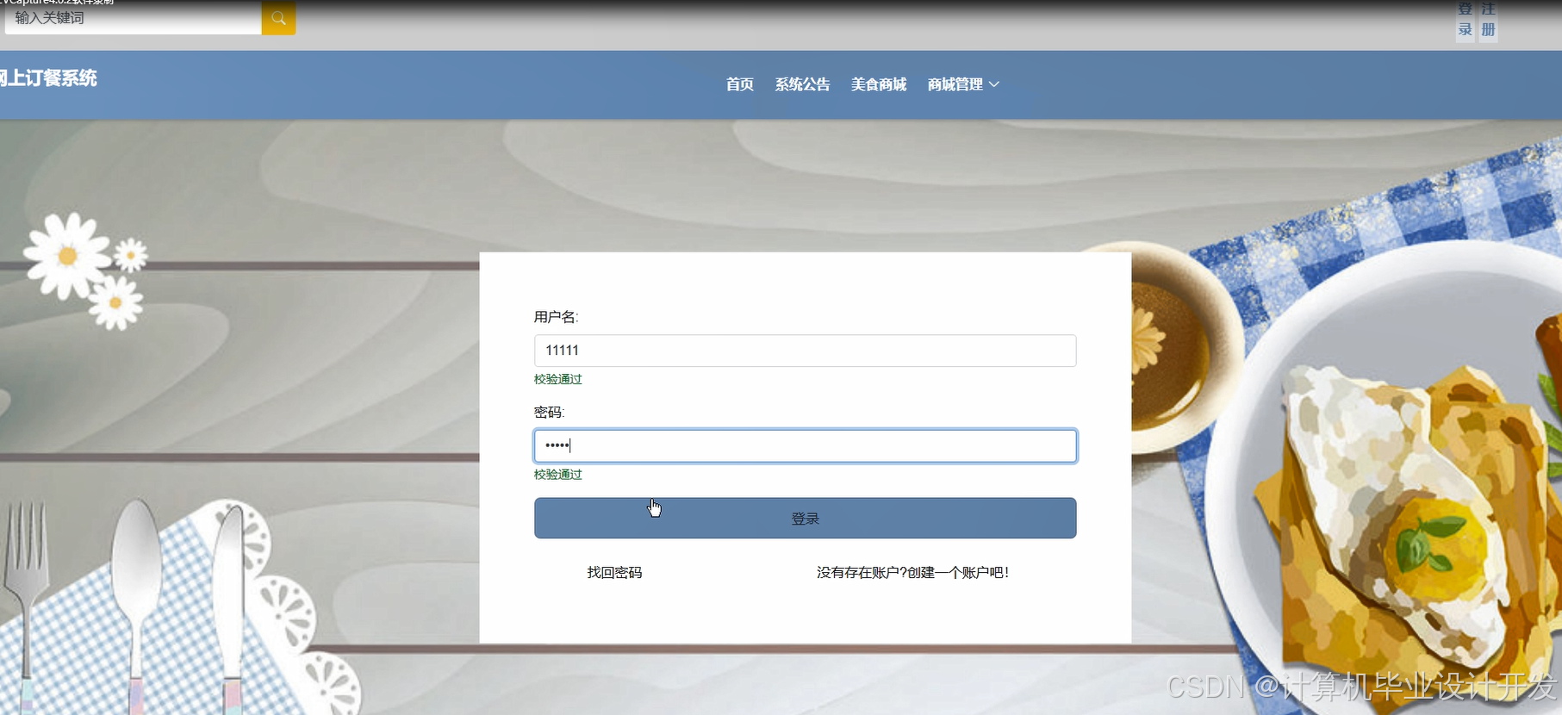1562x715 pixels.
Task: Click the yellow search magnifier button
Action: pyautogui.click(x=278, y=18)
